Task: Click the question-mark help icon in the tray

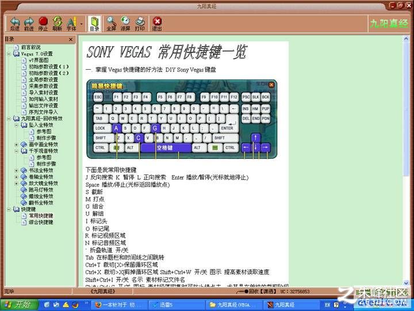Action: point(336,305)
